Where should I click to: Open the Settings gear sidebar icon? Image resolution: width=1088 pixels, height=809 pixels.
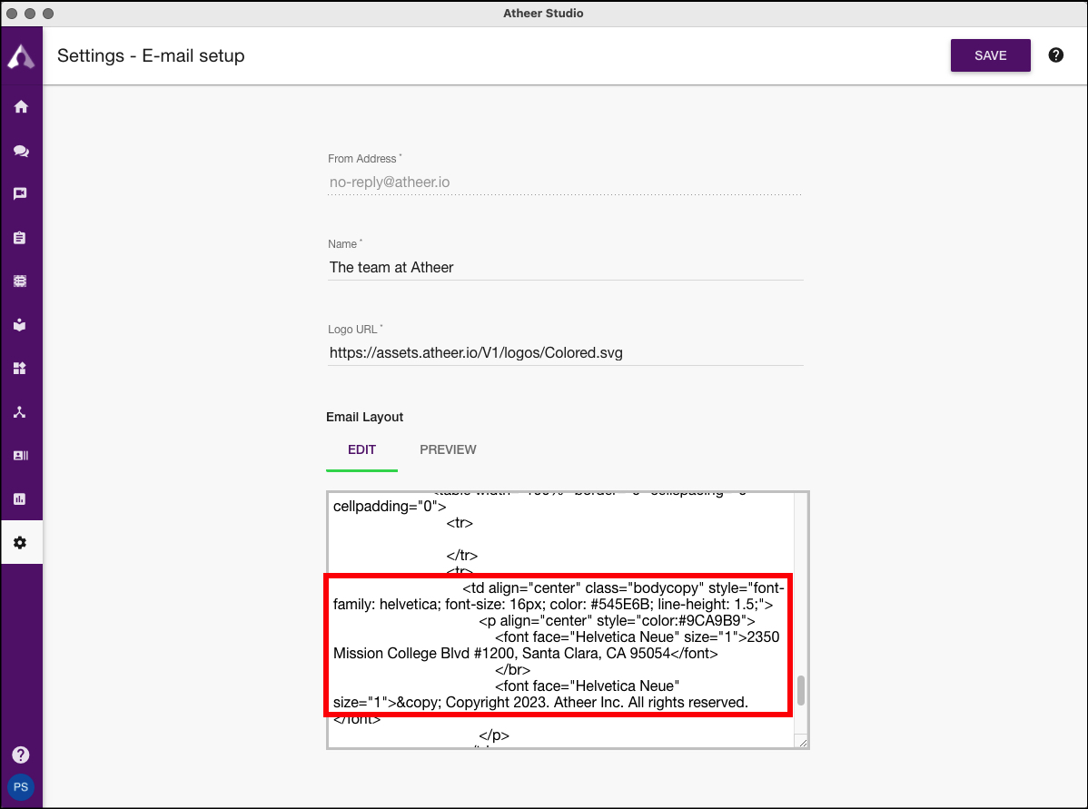click(x=20, y=543)
